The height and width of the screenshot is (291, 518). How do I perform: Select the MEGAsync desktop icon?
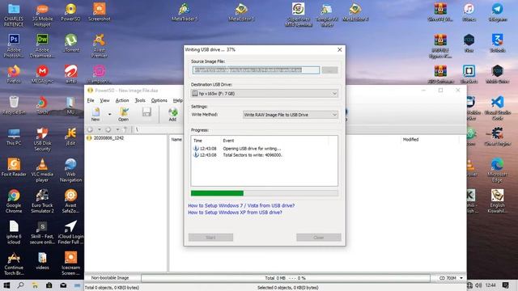point(42,74)
